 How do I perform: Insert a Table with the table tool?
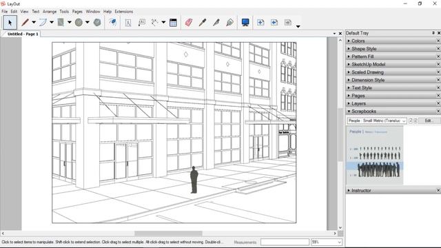[x=173, y=23]
